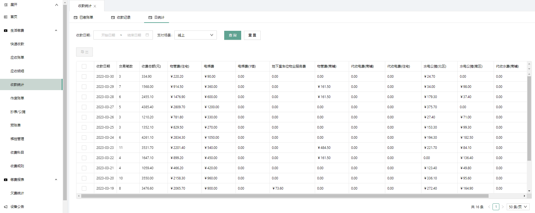Click the 查询 search button

click(233, 35)
